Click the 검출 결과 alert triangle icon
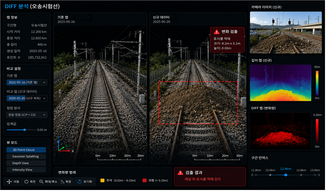This screenshot has height=191, width=326. 180,173
